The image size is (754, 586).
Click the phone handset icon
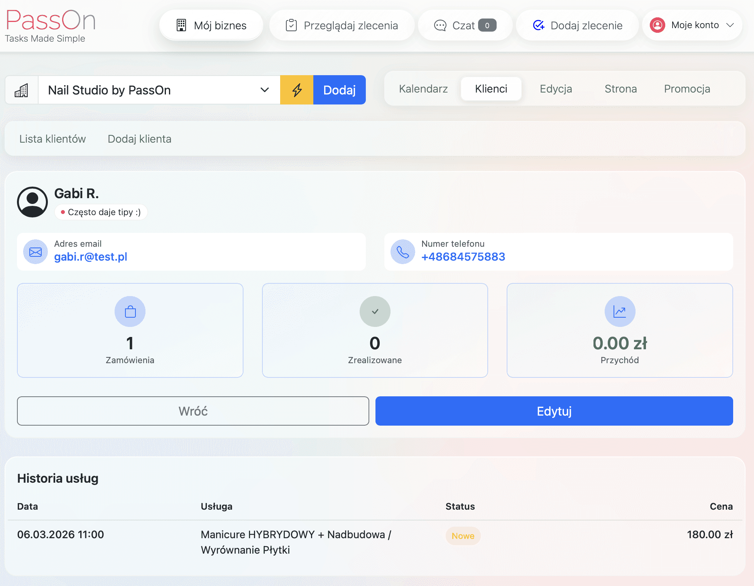403,252
